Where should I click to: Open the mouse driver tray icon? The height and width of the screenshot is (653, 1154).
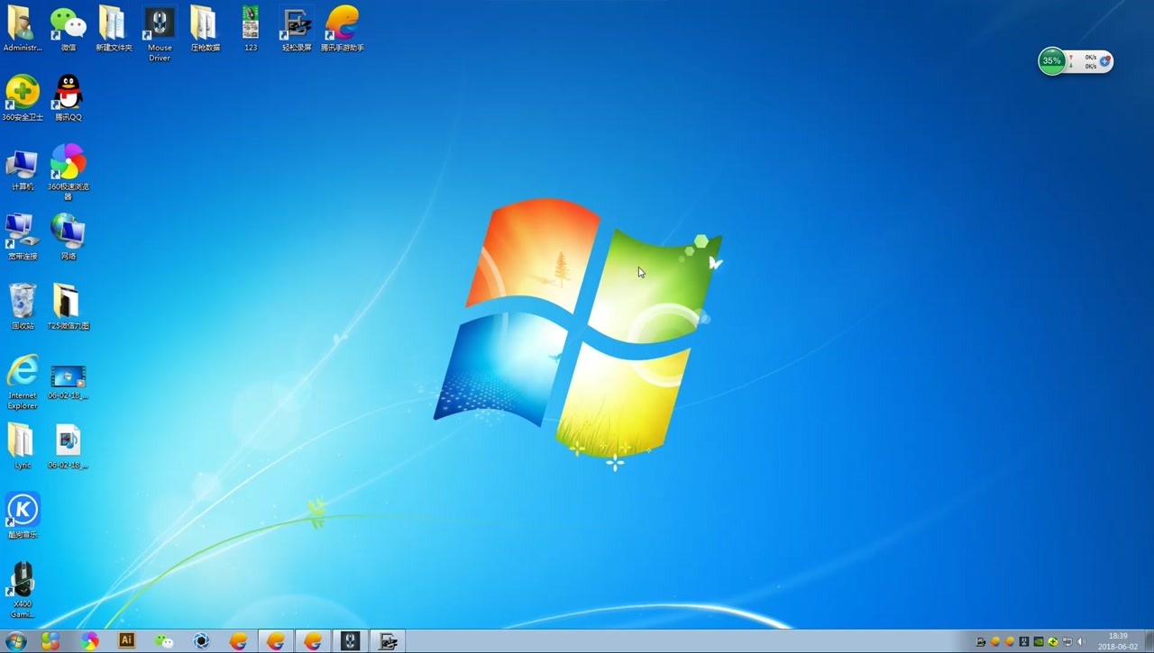tap(1024, 641)
